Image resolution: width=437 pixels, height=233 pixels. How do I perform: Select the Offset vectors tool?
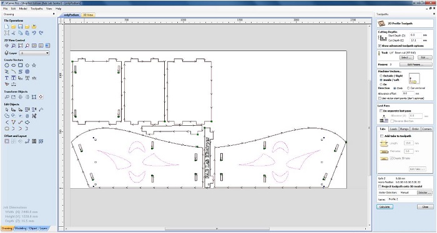pos(7,141)
